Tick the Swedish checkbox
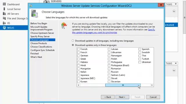This screenshot has width=186, height=104. pyautogui.click(x=140, y=52)
